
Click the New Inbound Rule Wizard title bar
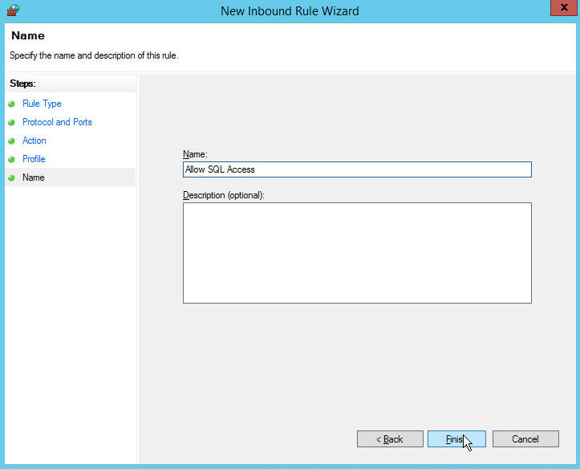pos(290,11)
